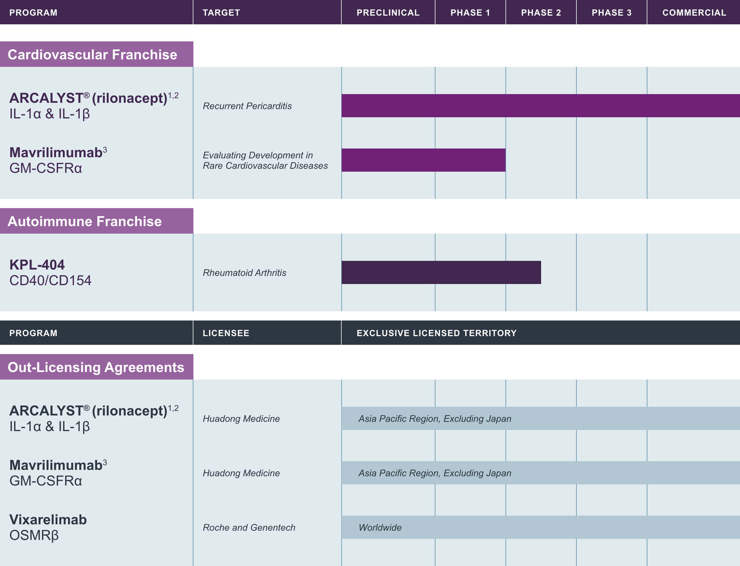The width and height of the screenshot is (740, 566).
Task: Click the OSMRβ target label
Action: pyautogui.click(x=34, y=535)
